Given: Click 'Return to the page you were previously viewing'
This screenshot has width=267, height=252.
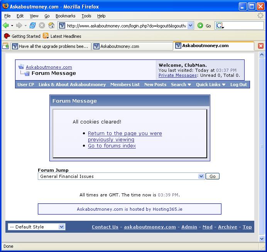Looking at the screenshot, I should pyautogui.click(x=125, y=136).
